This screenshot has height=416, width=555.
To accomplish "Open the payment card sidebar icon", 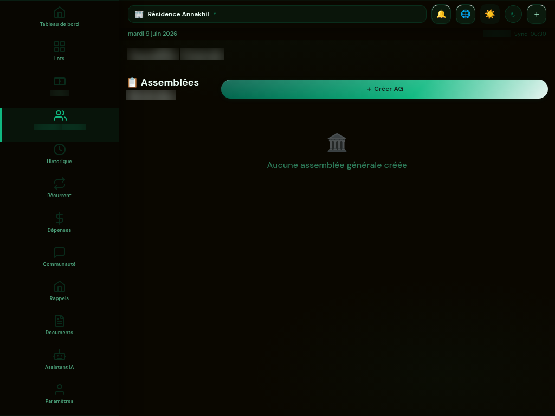I will (60, 81).
